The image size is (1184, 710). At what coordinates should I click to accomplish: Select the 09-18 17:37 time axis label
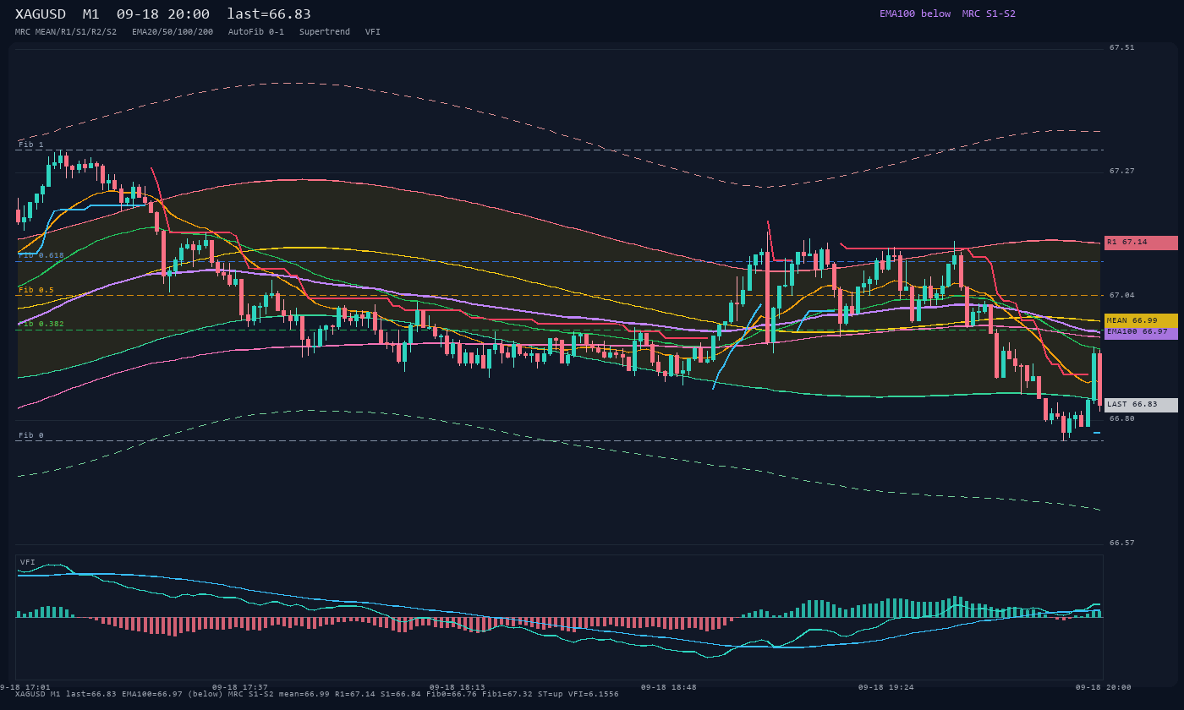tap(240, 687)
